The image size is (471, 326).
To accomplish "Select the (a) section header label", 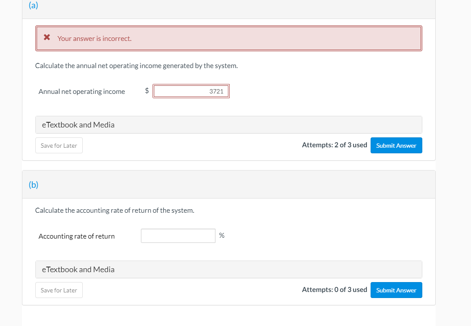I will (x=33, y=6).
